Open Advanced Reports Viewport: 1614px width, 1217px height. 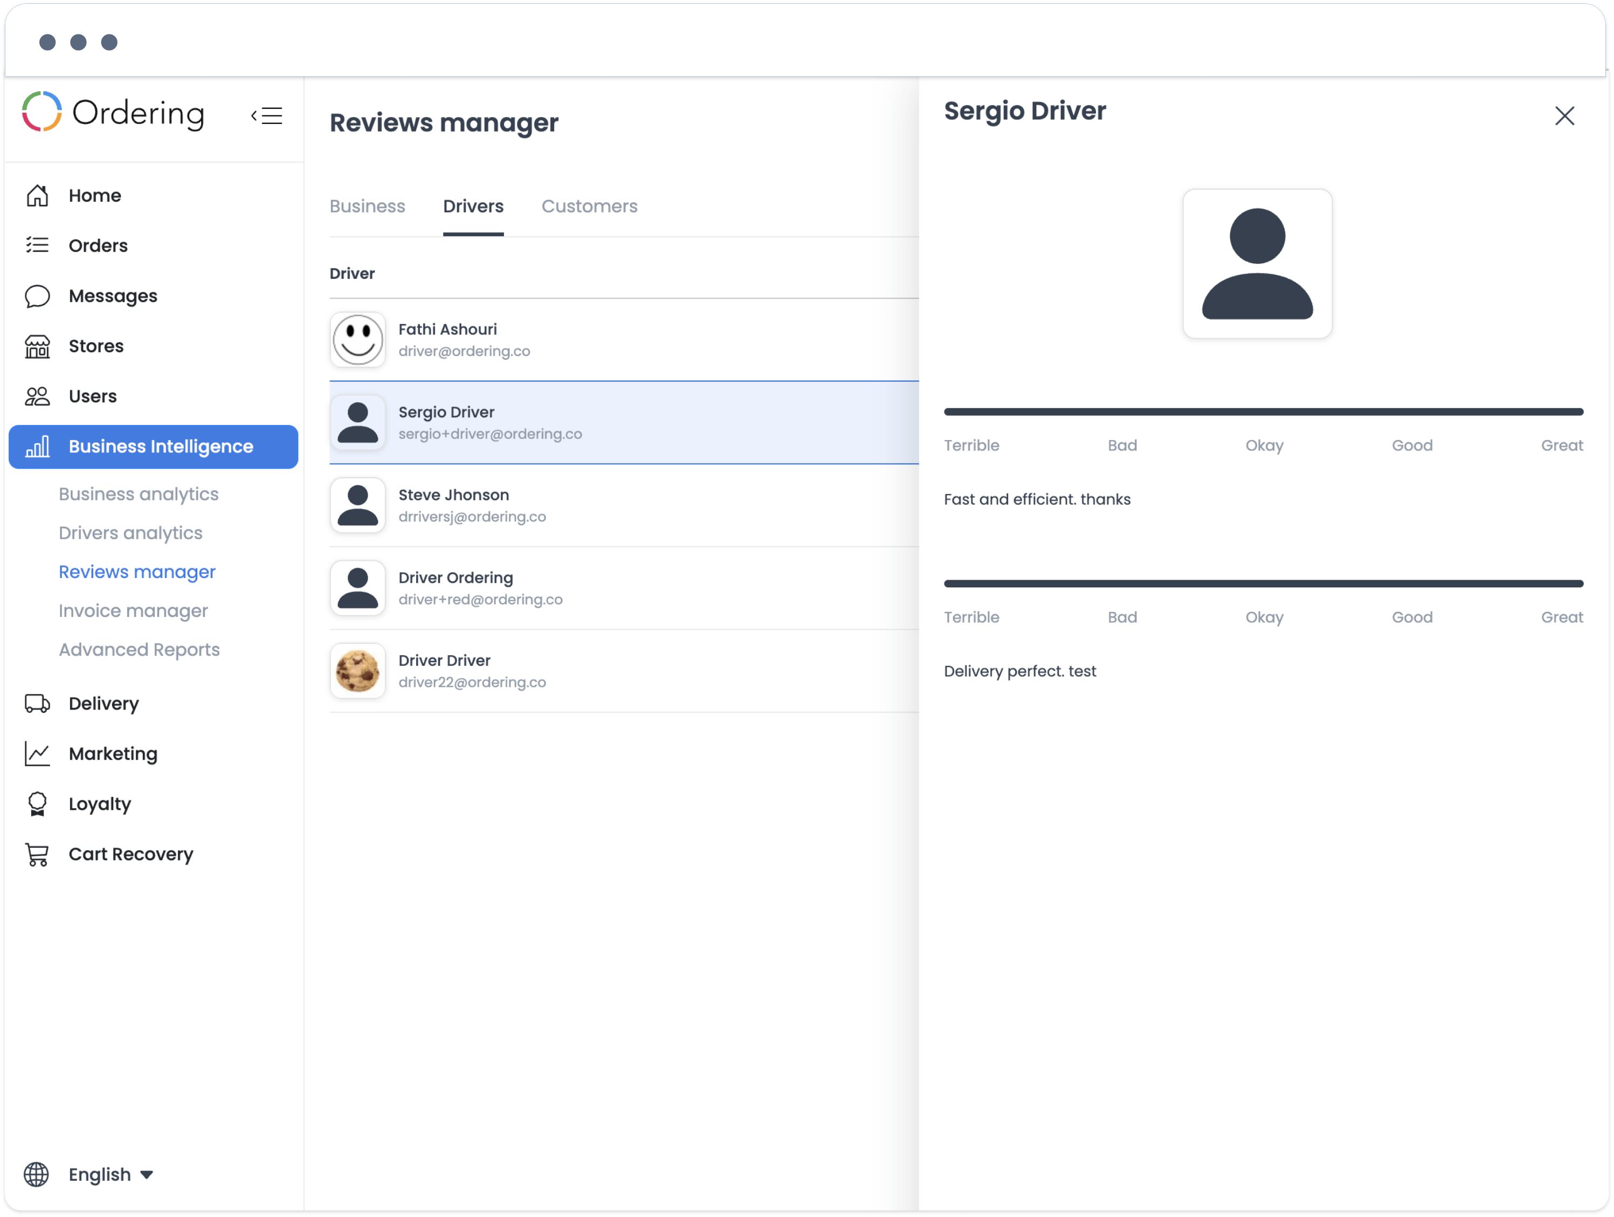140,649
